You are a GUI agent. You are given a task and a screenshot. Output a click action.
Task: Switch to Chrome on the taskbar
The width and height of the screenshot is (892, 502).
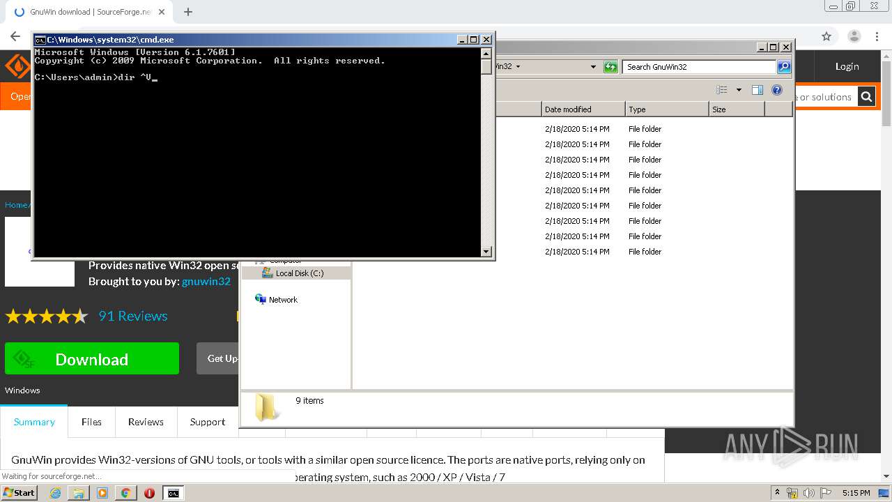[125, 493]
